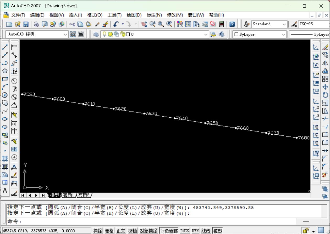Select the Rectangle draw tool
Viewport: 330px width, 234px height.
click(5, 79)
